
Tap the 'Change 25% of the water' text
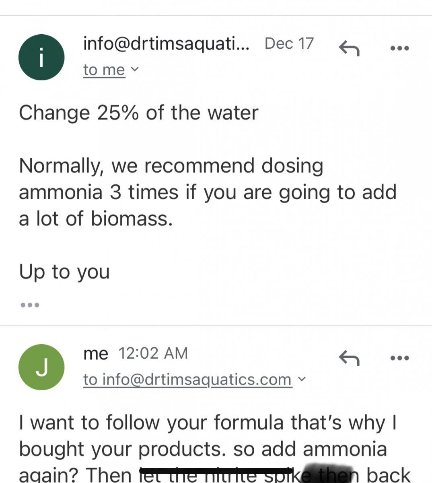pyautogui.click(x=138, y=113)
